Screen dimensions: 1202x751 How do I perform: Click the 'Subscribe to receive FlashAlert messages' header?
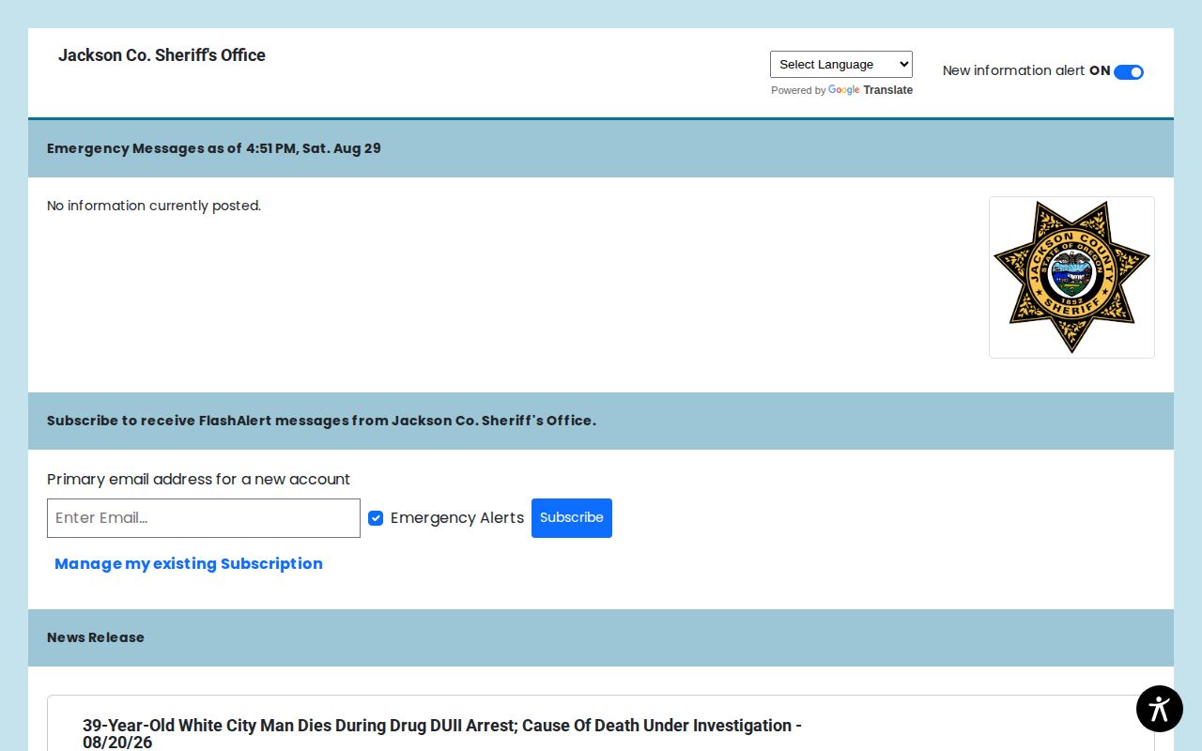point(601,421)
